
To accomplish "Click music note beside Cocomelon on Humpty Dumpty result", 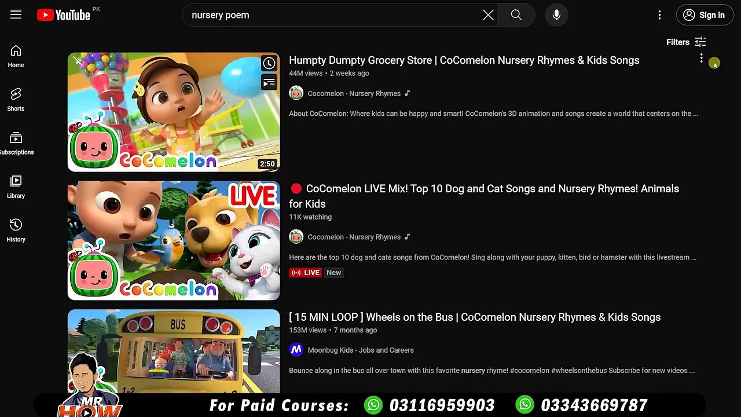I will tap(407, 93).
